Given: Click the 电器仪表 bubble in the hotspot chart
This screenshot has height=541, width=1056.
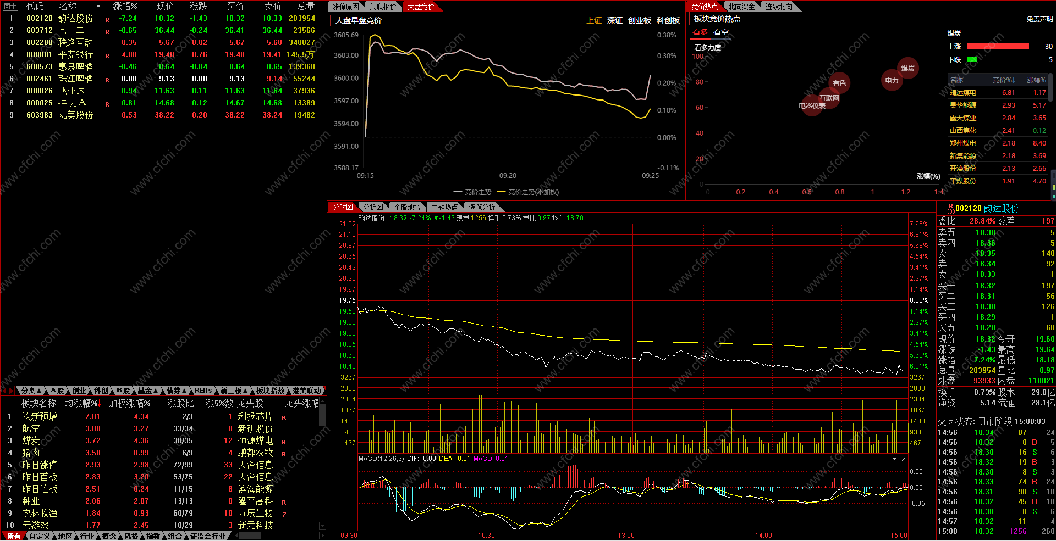Looking at the screenshot, I should pos(812,105).
